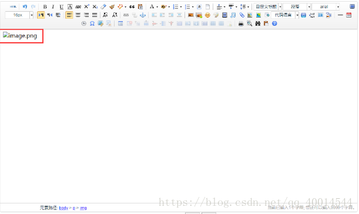359x214 pixels.
Task: Open auto typeset options arrow
Action: 125,7
